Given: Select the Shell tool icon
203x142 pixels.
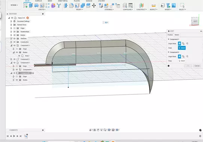Looking at the screenshot, I should 77,6.
